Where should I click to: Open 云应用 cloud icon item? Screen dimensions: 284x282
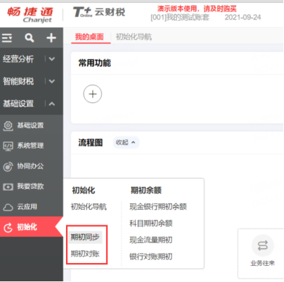(x=8, y=207)
